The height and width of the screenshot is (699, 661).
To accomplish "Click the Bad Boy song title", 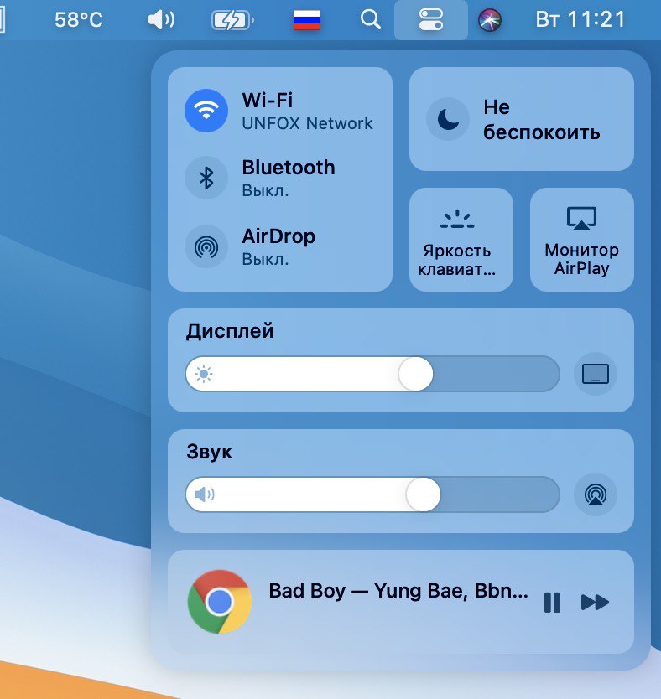I will (x=398, y=591).
